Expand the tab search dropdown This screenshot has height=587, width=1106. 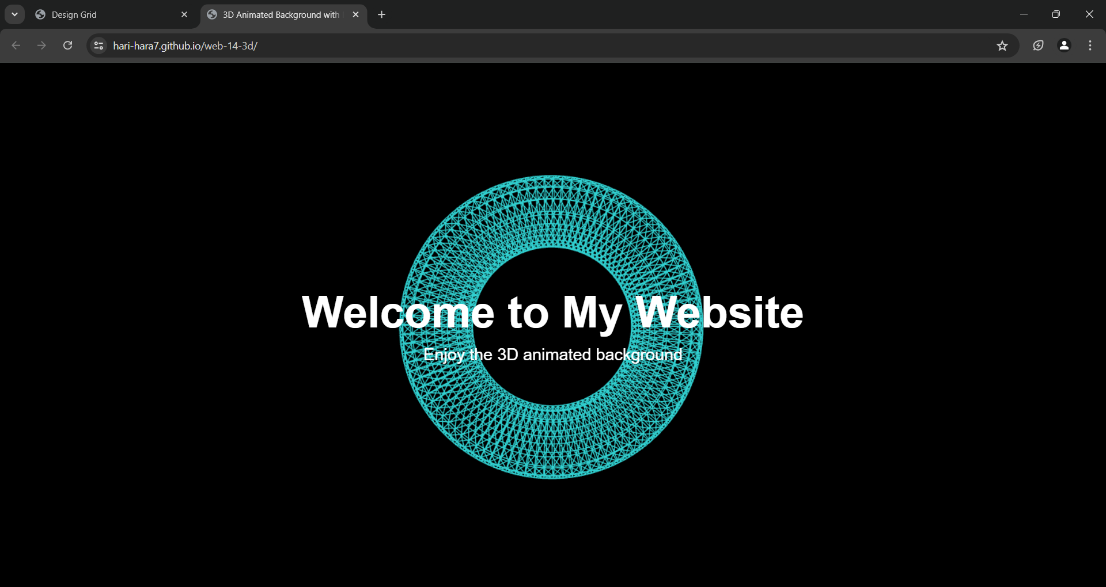14,14
